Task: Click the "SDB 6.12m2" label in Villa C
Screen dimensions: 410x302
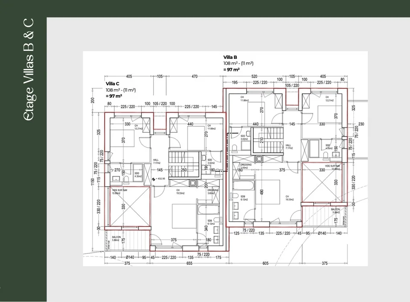Action: [211, 222]
